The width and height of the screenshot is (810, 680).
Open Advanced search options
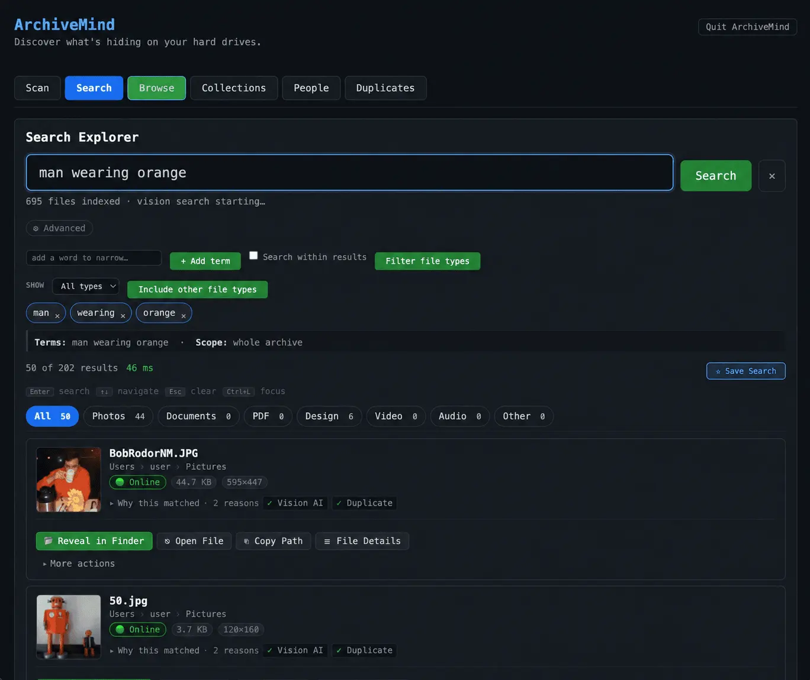coord(59,228)
